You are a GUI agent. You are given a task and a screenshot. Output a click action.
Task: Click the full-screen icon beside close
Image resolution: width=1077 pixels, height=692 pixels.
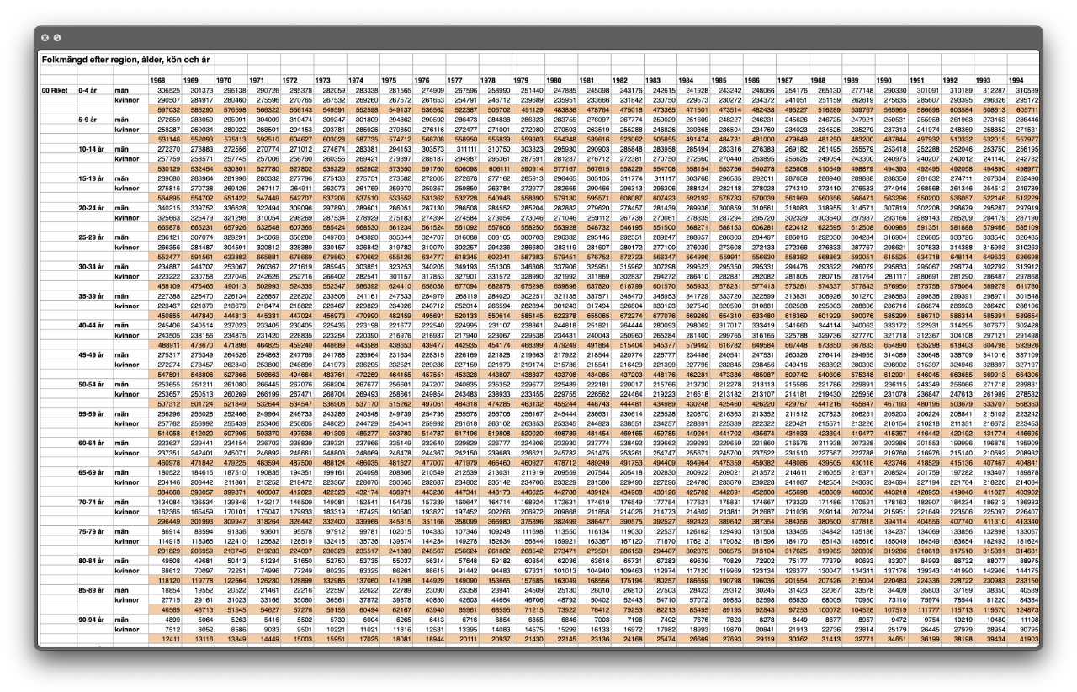click(57, 38)
